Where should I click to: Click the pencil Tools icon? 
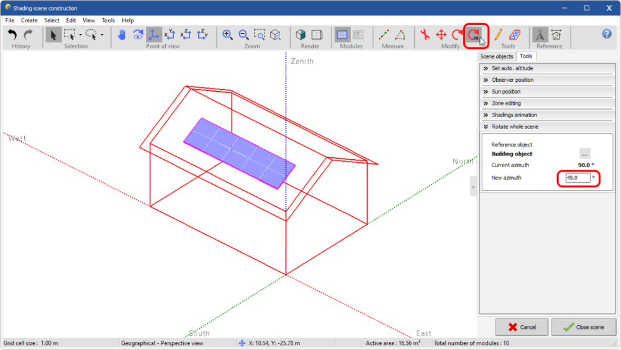point(499,35)
